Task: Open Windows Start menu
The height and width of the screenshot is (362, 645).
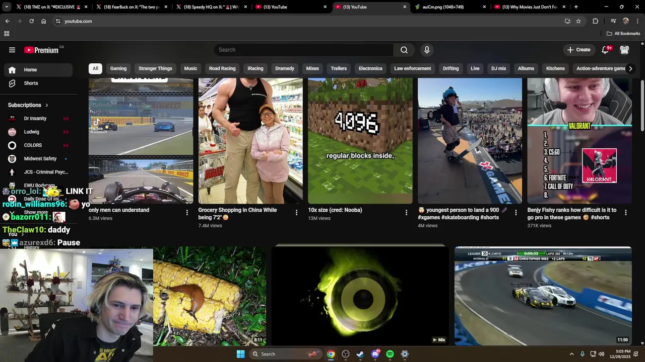Action: (241, 354)
